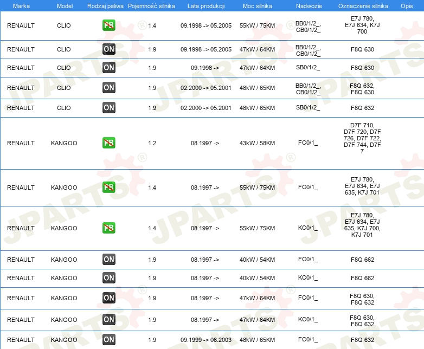This screenshot has width=424, height=349.
Task: Click the Oznaczenie silnika column header
Action: [363, 6]
